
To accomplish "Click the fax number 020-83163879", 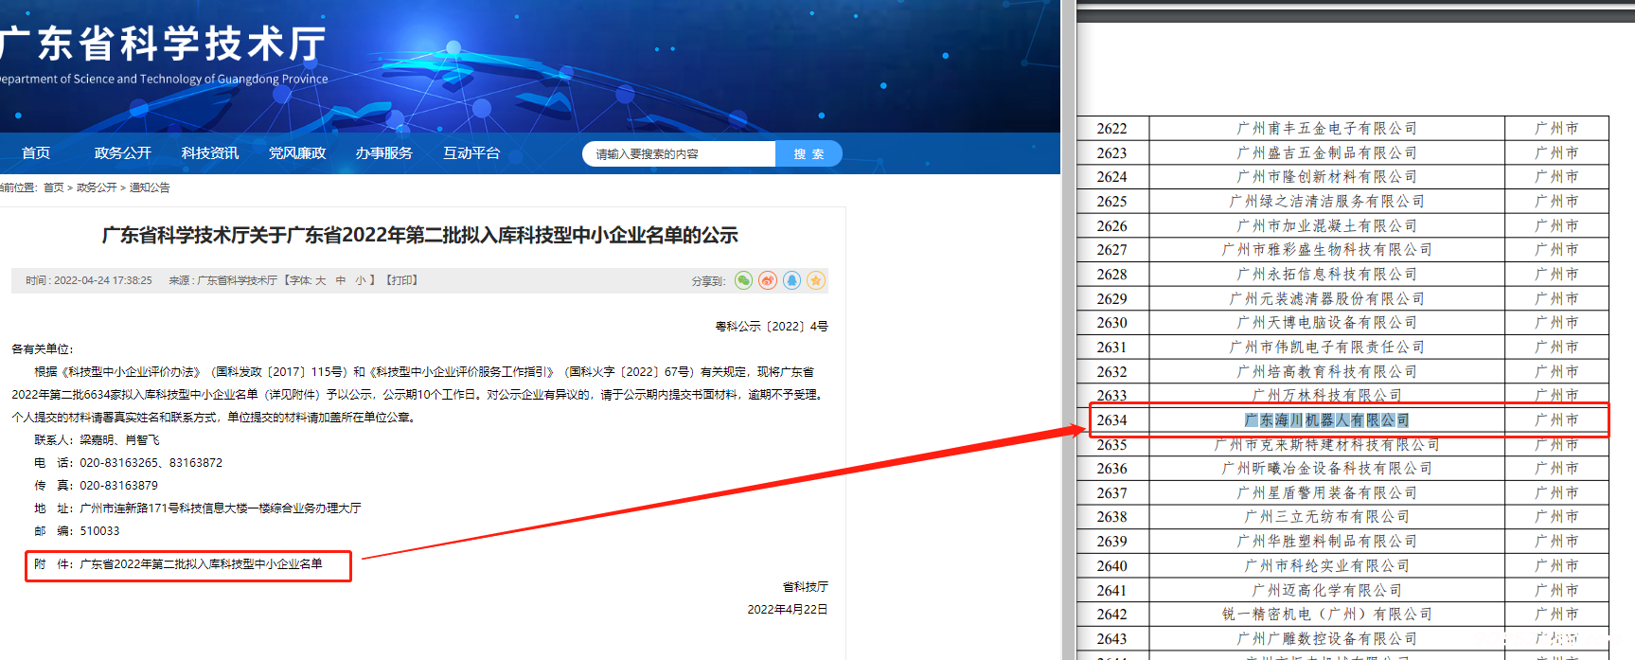I will point(119,485).
